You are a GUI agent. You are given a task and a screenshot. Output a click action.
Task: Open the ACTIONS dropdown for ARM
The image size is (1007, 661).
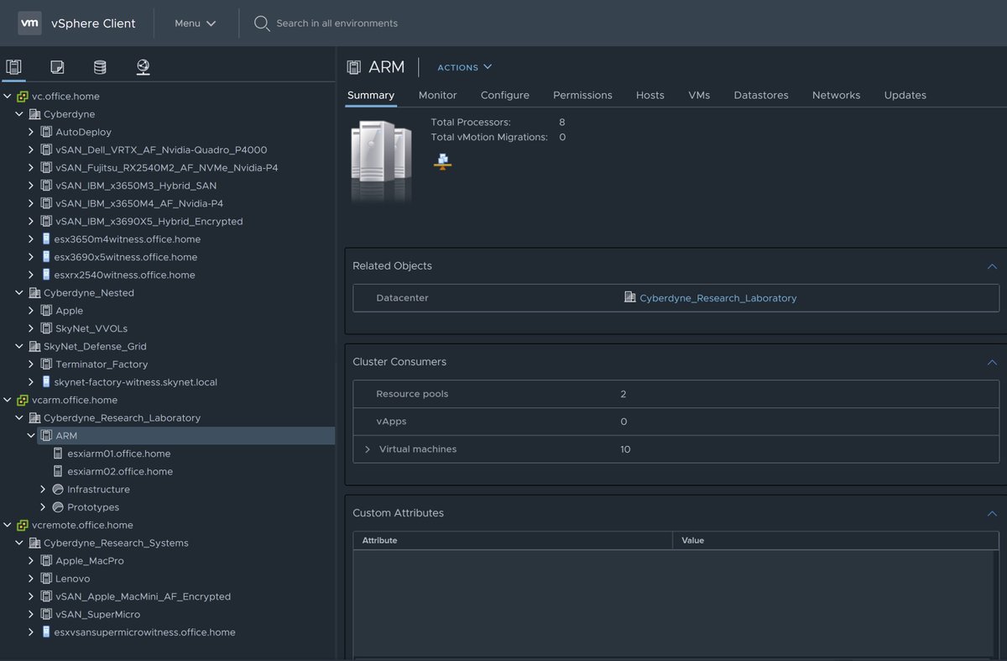(465, 67)
